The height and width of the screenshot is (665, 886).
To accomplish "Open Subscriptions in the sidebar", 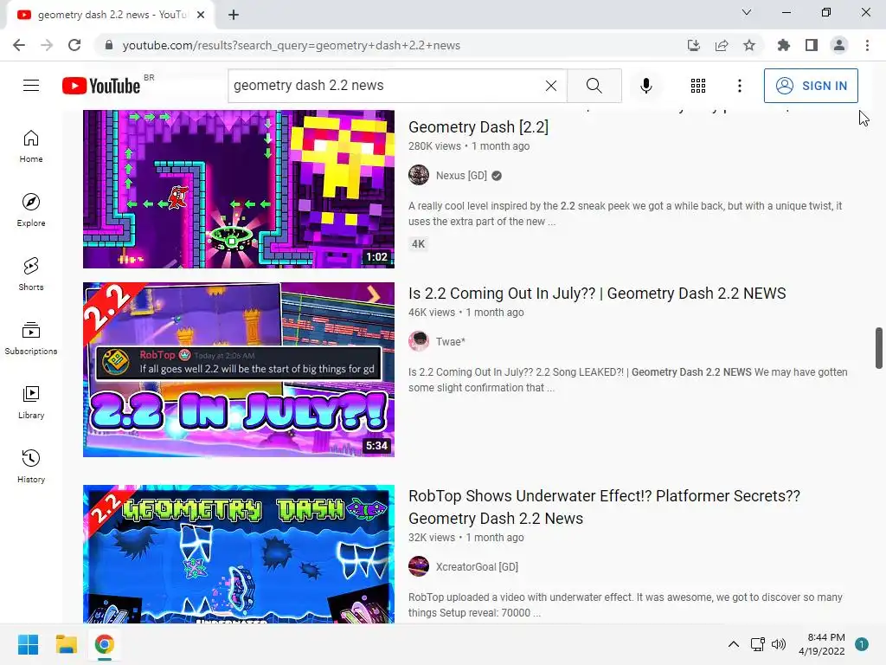I will point(31,339).
